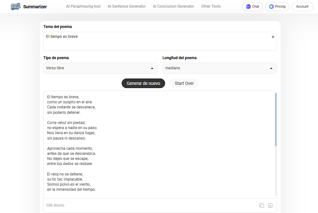Click the Summarizer book logo icon
The height and width of the screenshot is (213, 318).
tap(16, 6)
